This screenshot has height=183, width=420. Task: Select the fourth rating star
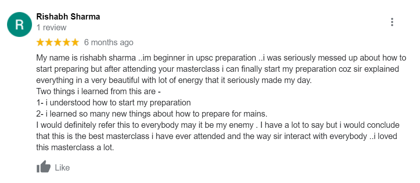(66, 42)
